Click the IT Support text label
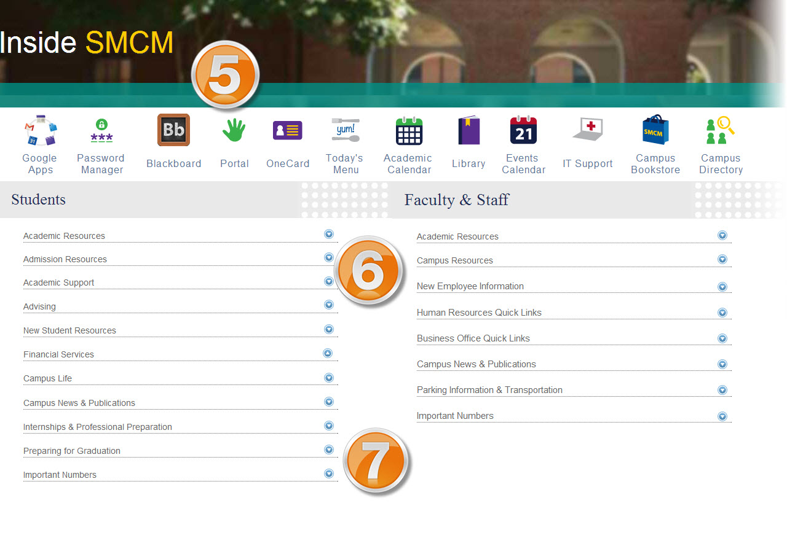This screenshot has height=546, width=787. [588, 164]
